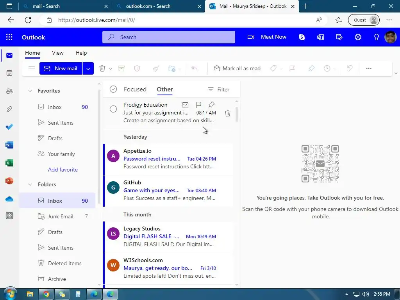The image size is (400, 300).
Task: Flag the Prodigy Education message
Action: pyautogui.click(x=198, y=105)
